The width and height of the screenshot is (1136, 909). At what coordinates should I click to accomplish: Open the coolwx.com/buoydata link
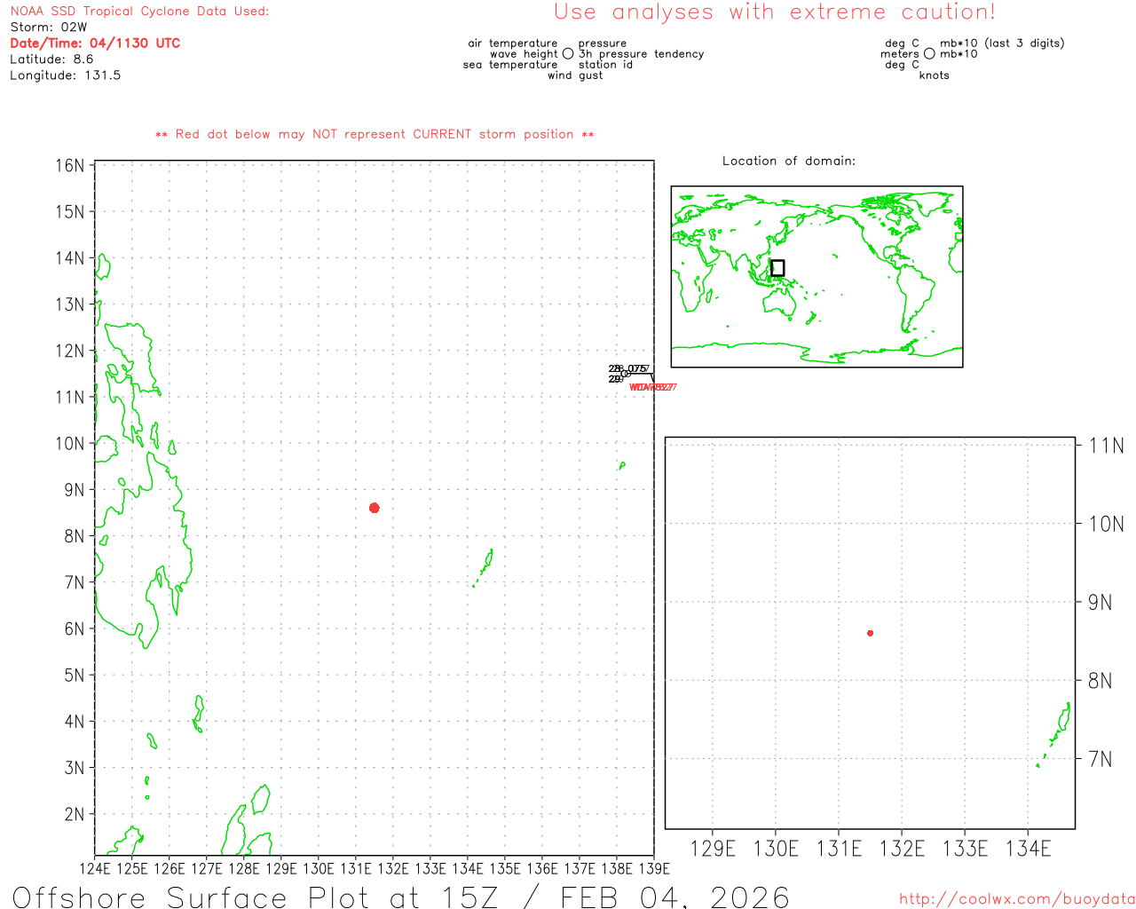pyautogui.click(x=1016, y=899)
